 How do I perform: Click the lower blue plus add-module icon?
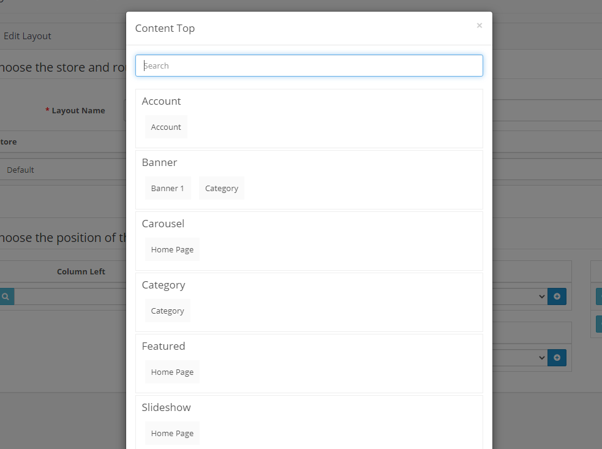557,358
